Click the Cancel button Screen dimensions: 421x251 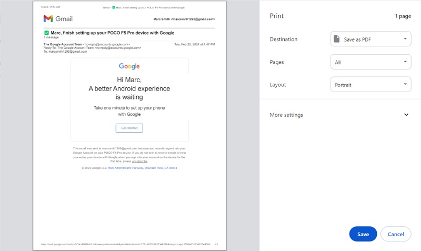tap(396, 234)
